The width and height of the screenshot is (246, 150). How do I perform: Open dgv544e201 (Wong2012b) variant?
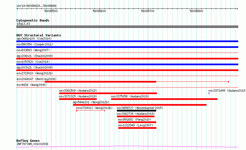[x=91, y=102]
